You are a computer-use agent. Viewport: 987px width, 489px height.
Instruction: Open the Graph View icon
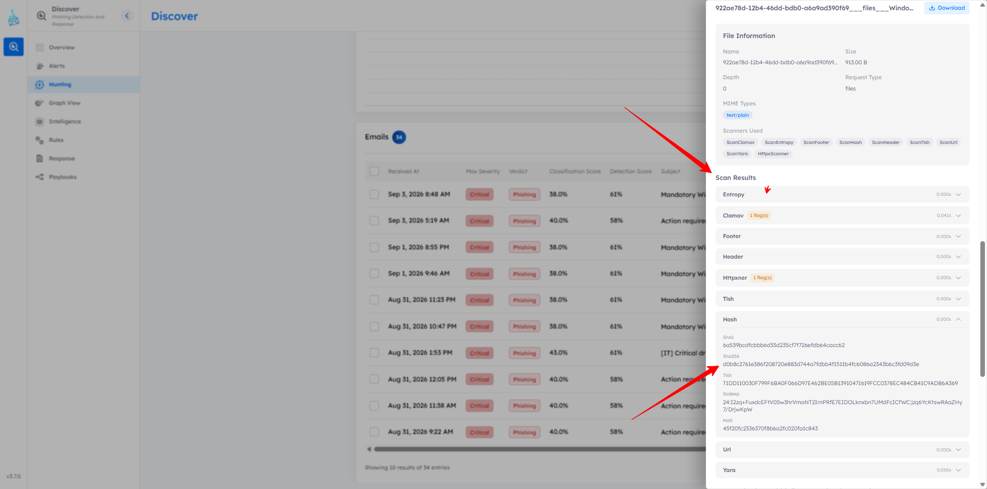[x=40, y=103]
